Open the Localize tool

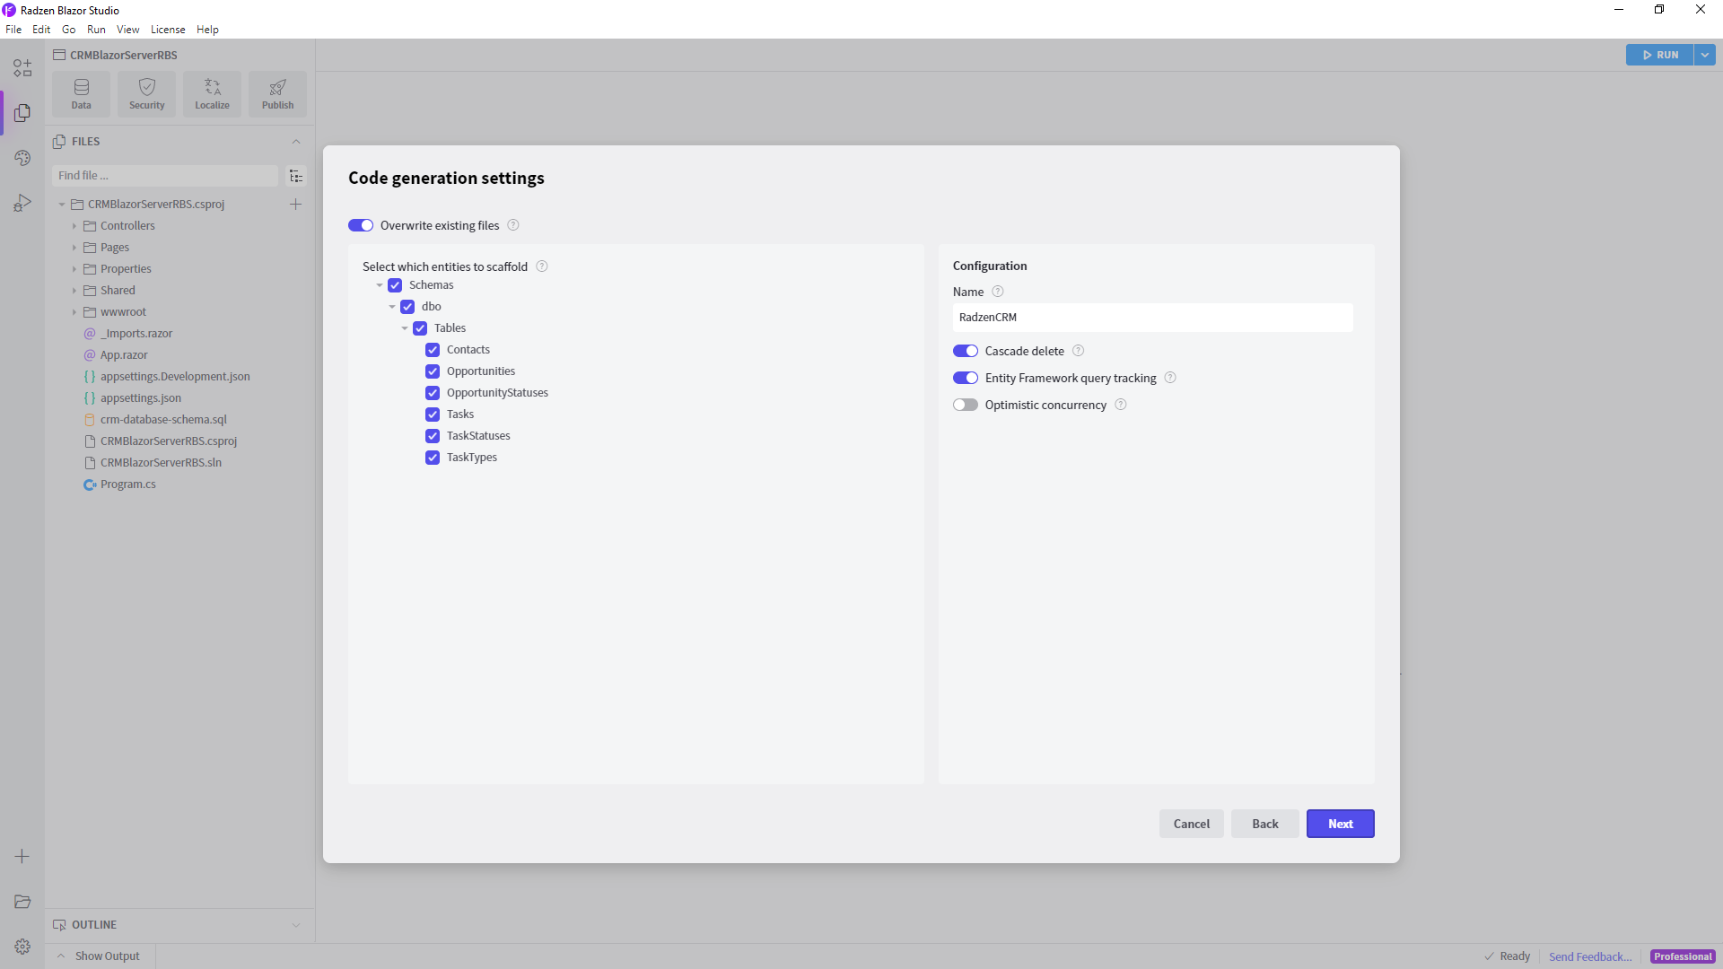tap(212, 94)
